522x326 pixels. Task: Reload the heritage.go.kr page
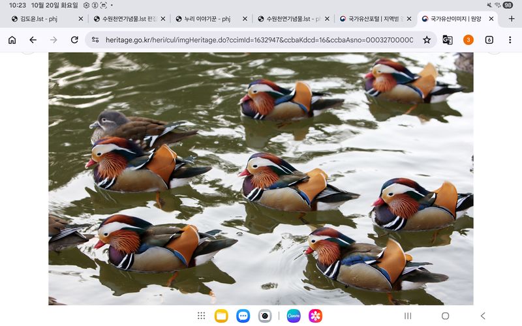pyautogui.click(x=74, y=40)
